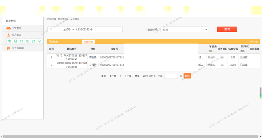Viewport: 262px width, 138px height.
Task: Click the green page icon in floating toolbar
Action: click(16, 41)
